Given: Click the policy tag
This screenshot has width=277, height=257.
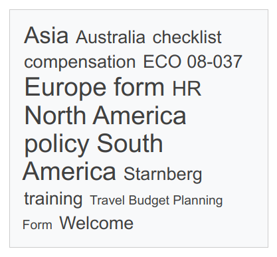Looking at the screenshot, I should pyautogui.click(x=57, y=145).
